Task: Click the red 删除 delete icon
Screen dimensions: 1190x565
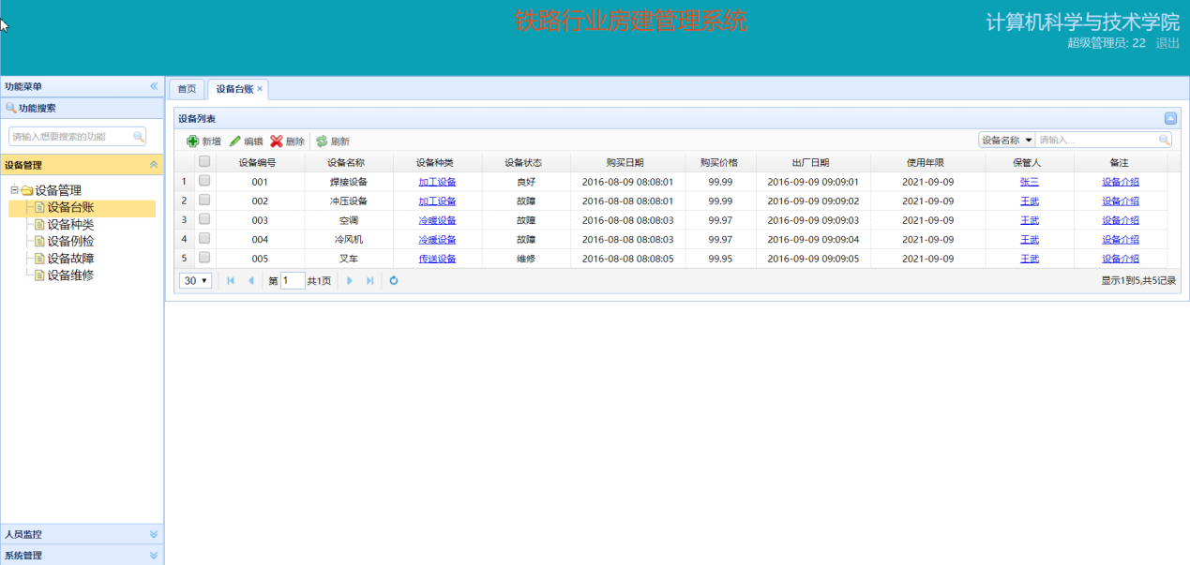Action: pos(277,141)
